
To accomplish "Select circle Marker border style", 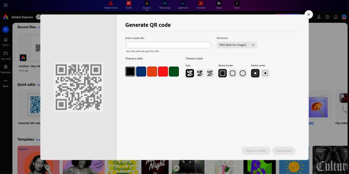I will point(243,73).
